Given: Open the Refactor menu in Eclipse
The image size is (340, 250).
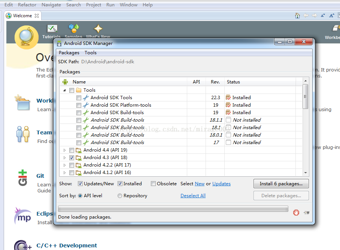Looking at the screenshot, I should point(27,5).
